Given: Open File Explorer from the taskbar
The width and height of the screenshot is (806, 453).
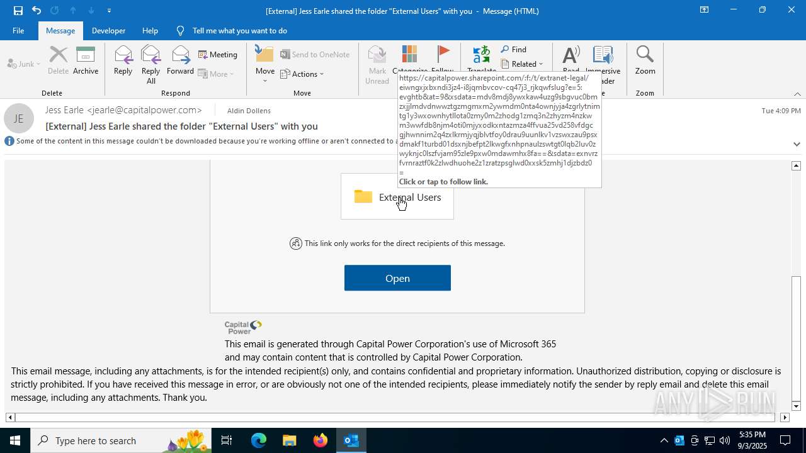Looking at the screenshot, I should 289,440.
